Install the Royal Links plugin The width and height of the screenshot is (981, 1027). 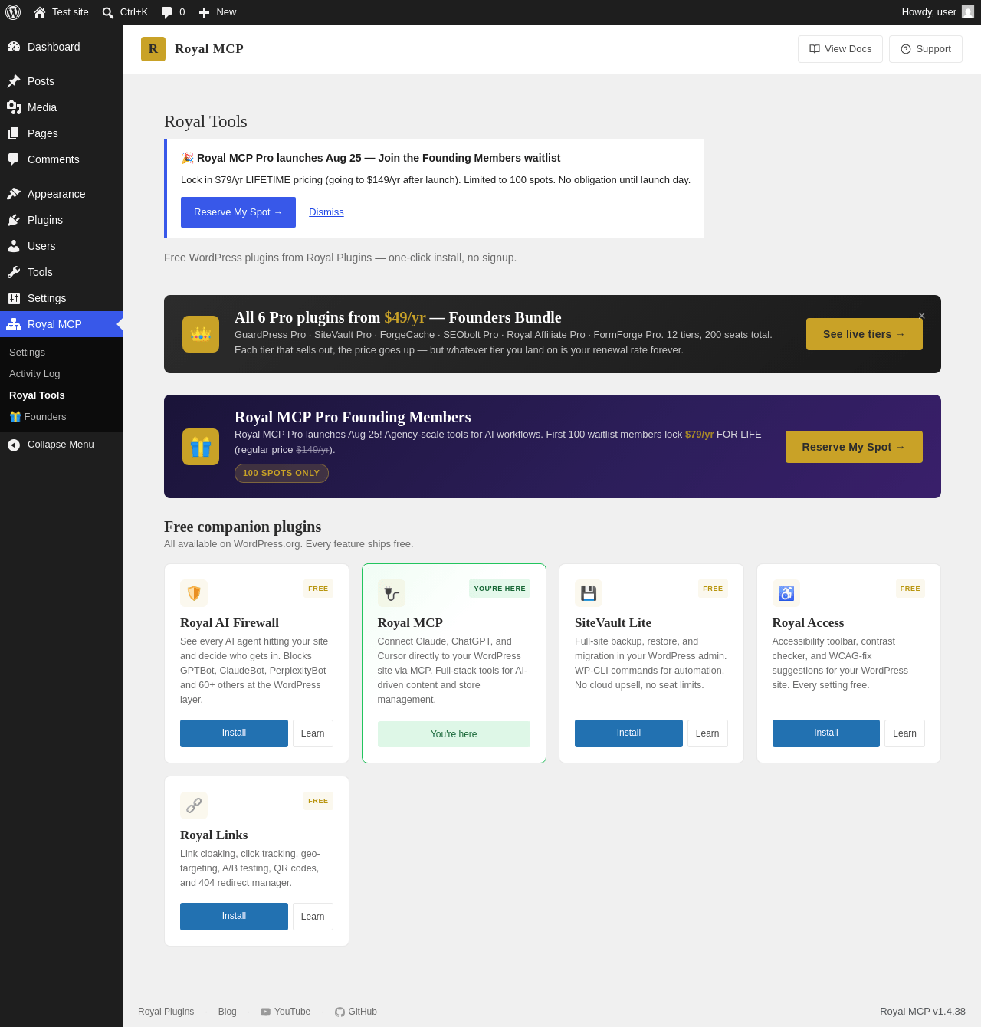point(234,917)
